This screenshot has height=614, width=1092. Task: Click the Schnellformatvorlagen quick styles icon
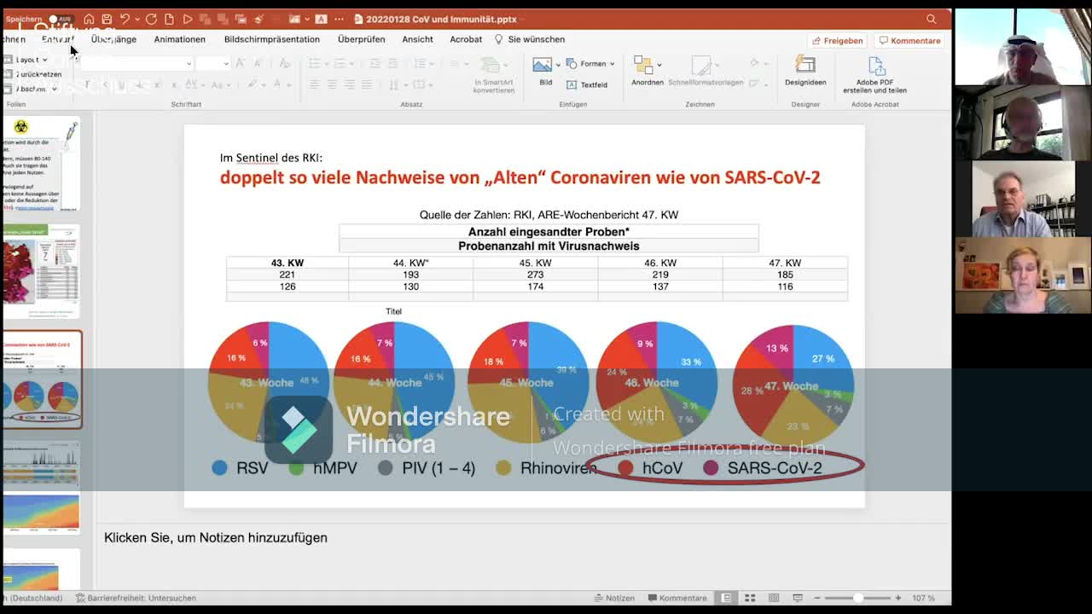[701, 67]
